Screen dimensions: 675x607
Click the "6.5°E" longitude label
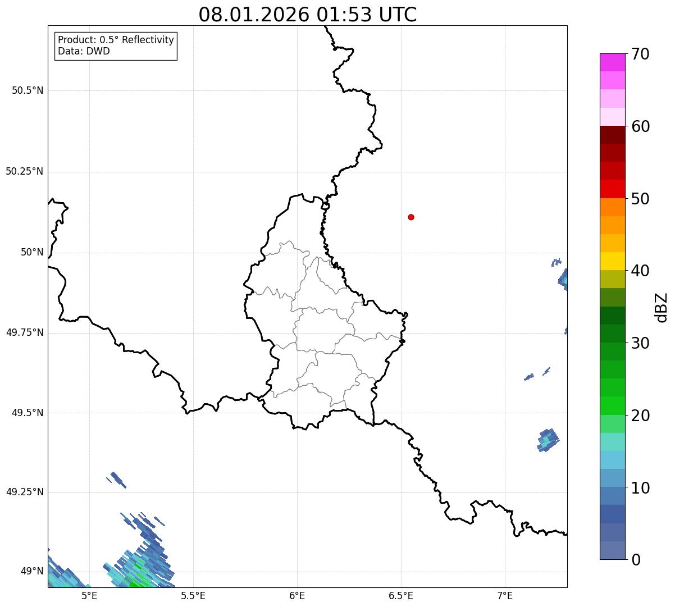click(x=401, y=596)
